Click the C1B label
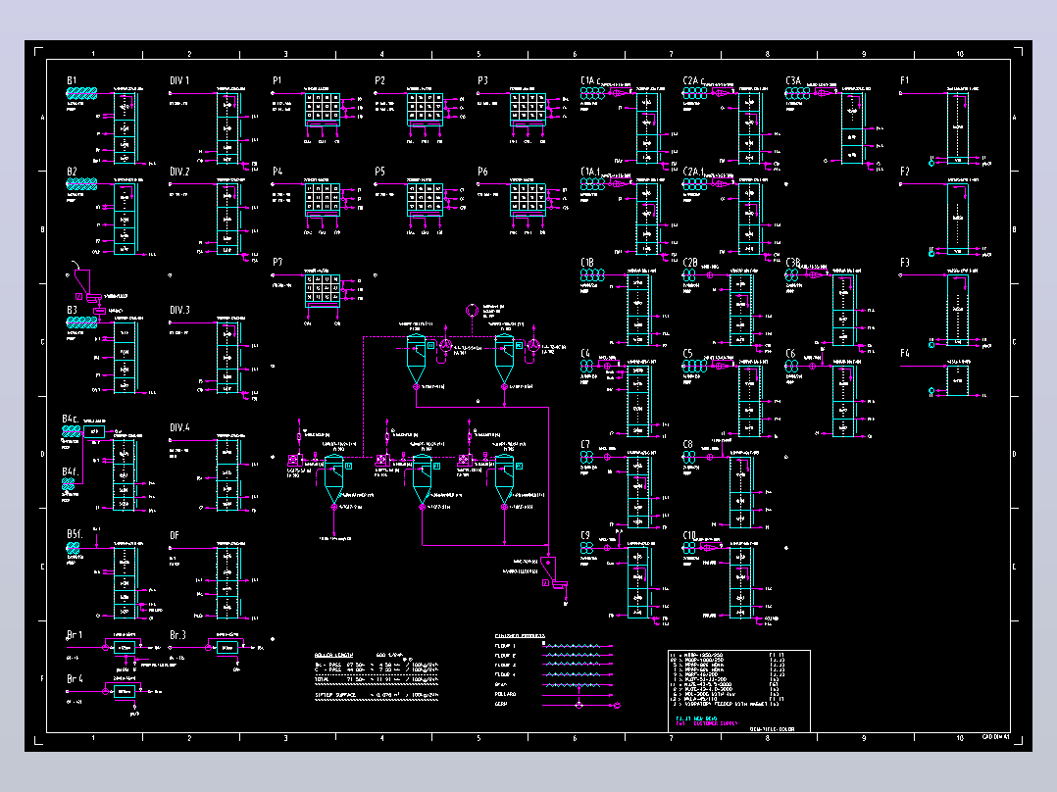1057x792 pixels. [588, 262]
